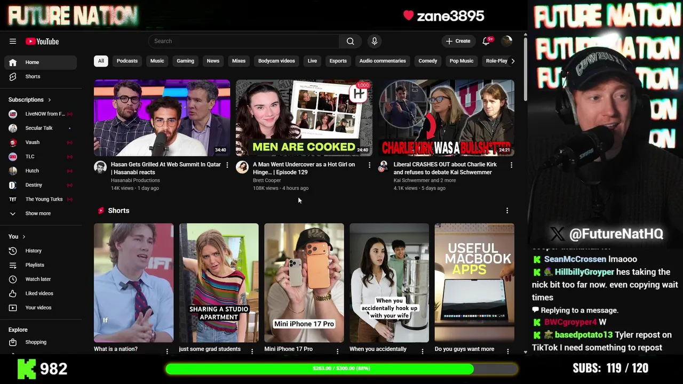This screenshot has width=683, height=384.
Task: Open Hasan Gets Grilled video thumbnail
Action: [x=162, y=118]
